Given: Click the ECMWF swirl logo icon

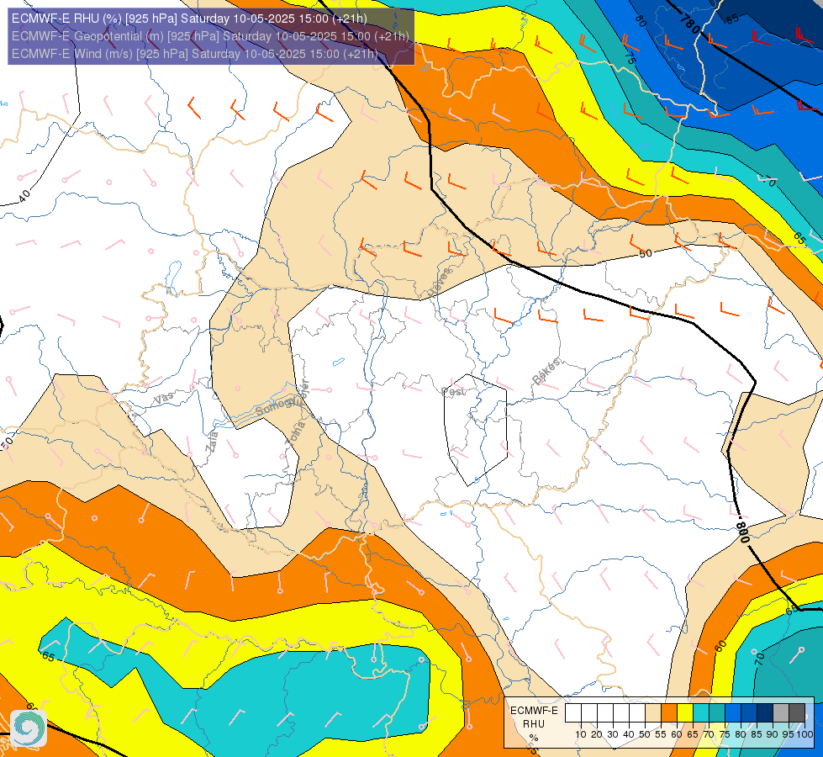Looking at the screenshot, I should [x=29, y=728].
